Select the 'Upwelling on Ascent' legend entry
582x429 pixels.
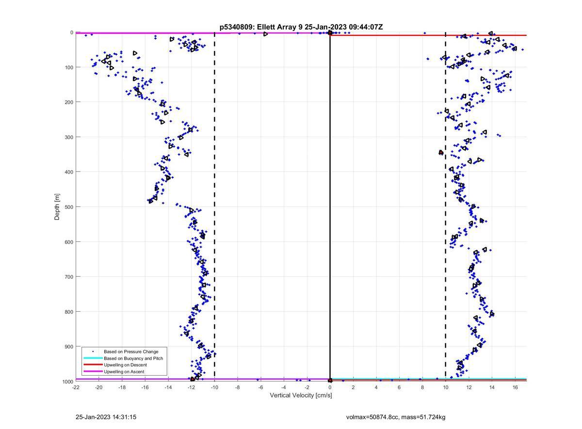(124, 372)
